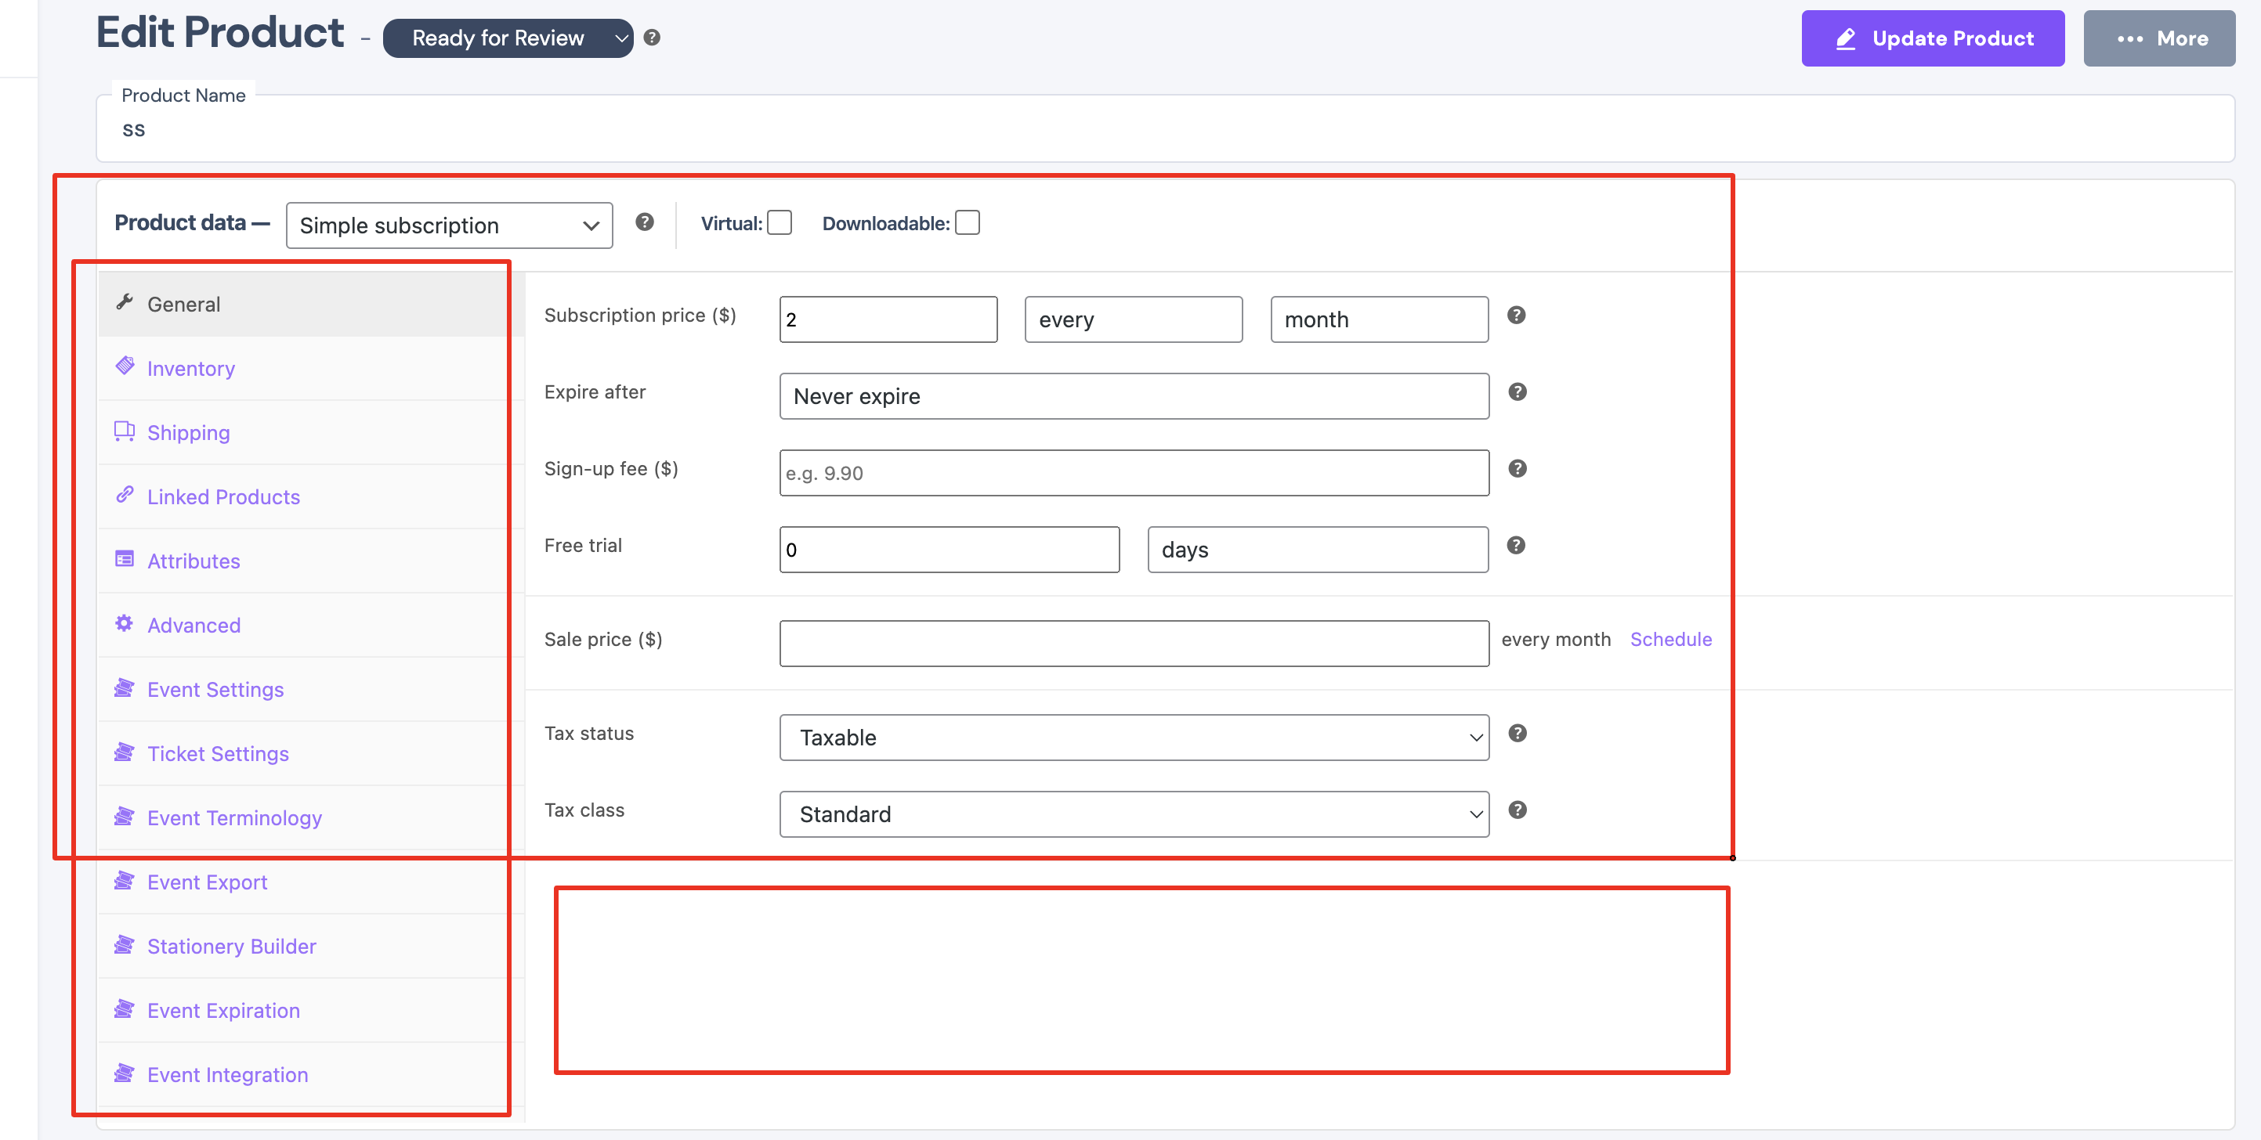This screenshot has height=1140, width=2261.
Task: Click the Schedule link beside Sale price
Action: click(x=1670, y=639)
